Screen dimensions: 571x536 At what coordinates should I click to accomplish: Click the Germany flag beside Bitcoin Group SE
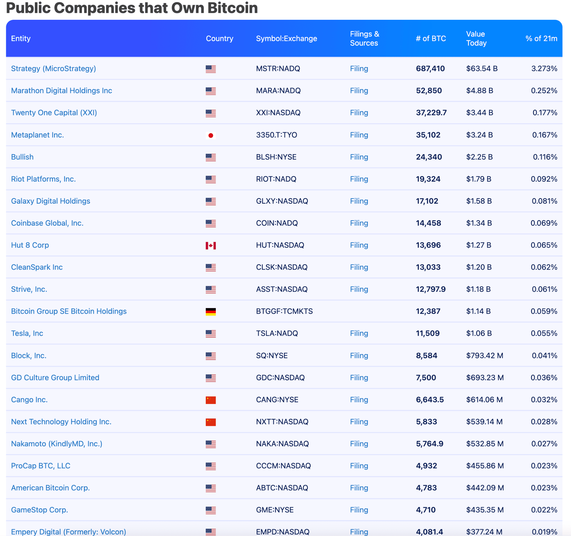click(211, 311)
